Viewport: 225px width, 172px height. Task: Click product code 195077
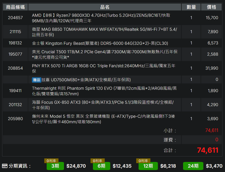[x=15, y=54]
